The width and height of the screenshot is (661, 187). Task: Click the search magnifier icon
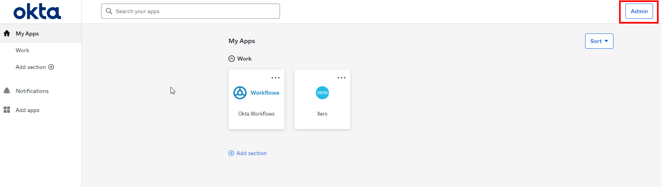click(x=109, y=11)
